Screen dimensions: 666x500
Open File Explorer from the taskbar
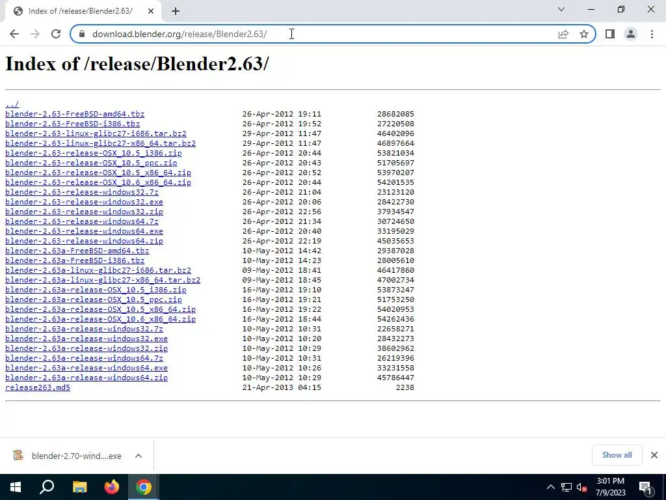click(x=79, y=487)
